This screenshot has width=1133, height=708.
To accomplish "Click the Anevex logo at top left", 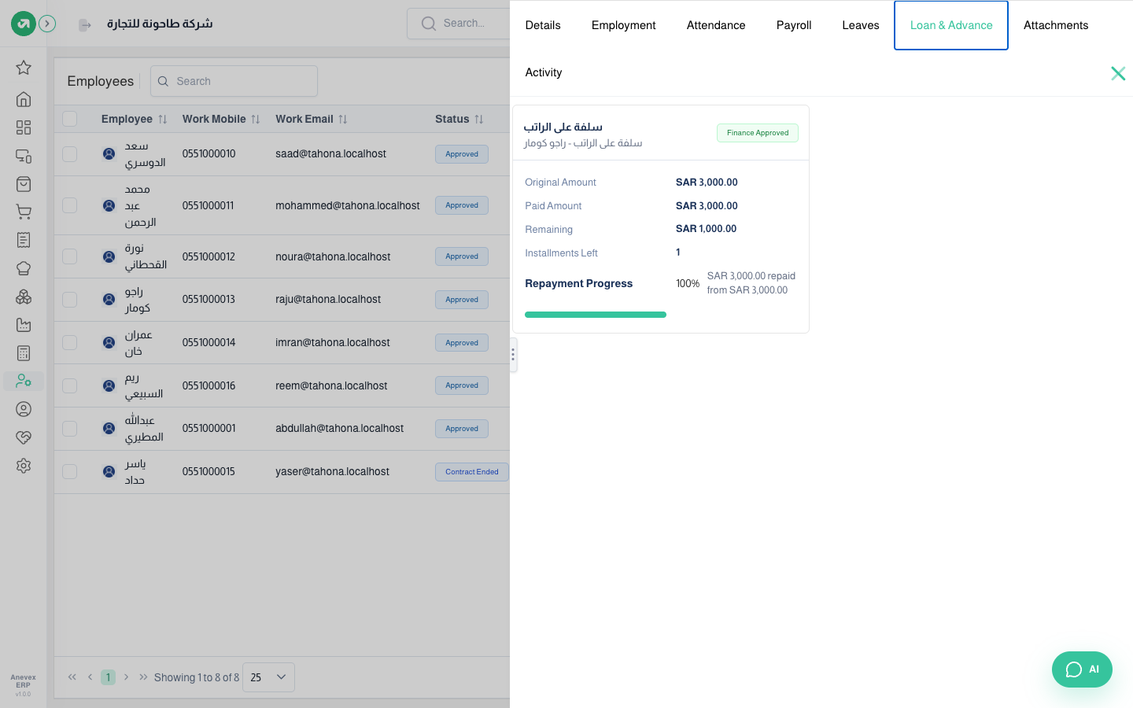I will [x=23, y=24].
